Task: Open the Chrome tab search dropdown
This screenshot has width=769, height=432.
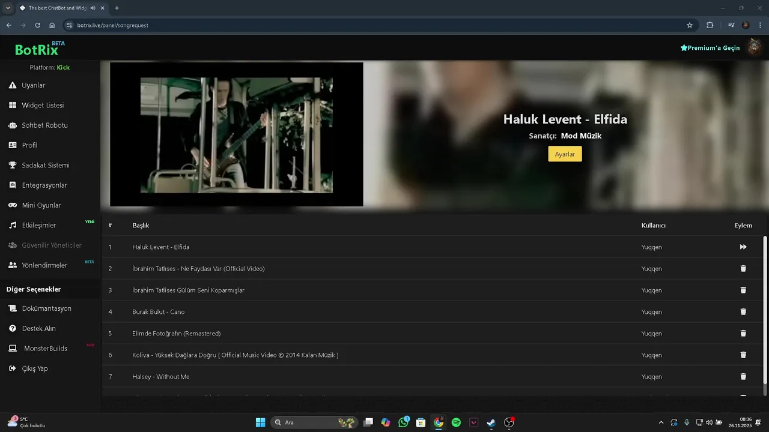Action: click(8, 8)
